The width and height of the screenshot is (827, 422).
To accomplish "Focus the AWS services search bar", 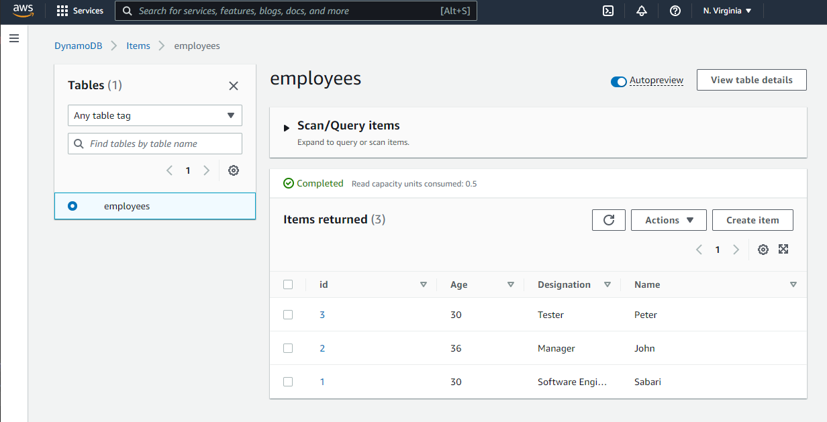I will 296,11.
